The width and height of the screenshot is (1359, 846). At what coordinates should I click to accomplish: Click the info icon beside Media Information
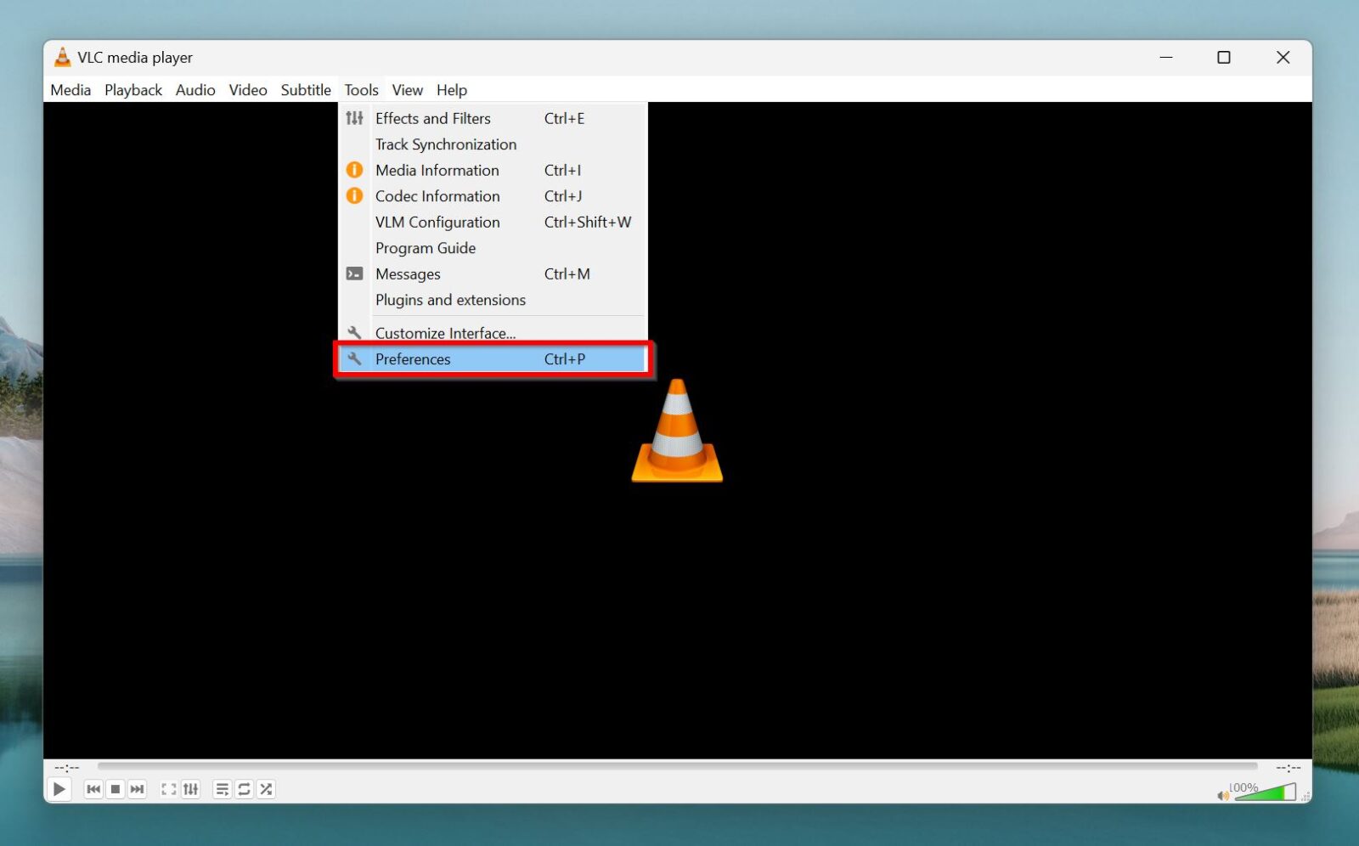pos(354,170)
